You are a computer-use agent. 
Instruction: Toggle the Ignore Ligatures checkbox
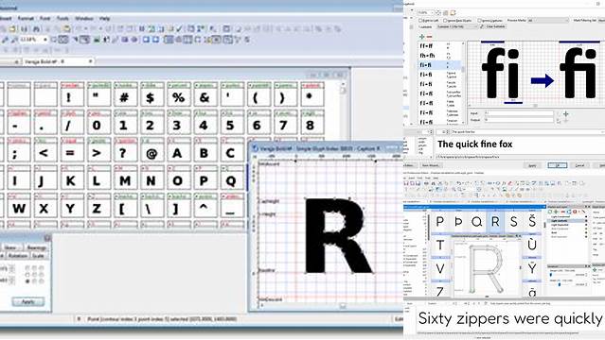[x=479, y=21]
